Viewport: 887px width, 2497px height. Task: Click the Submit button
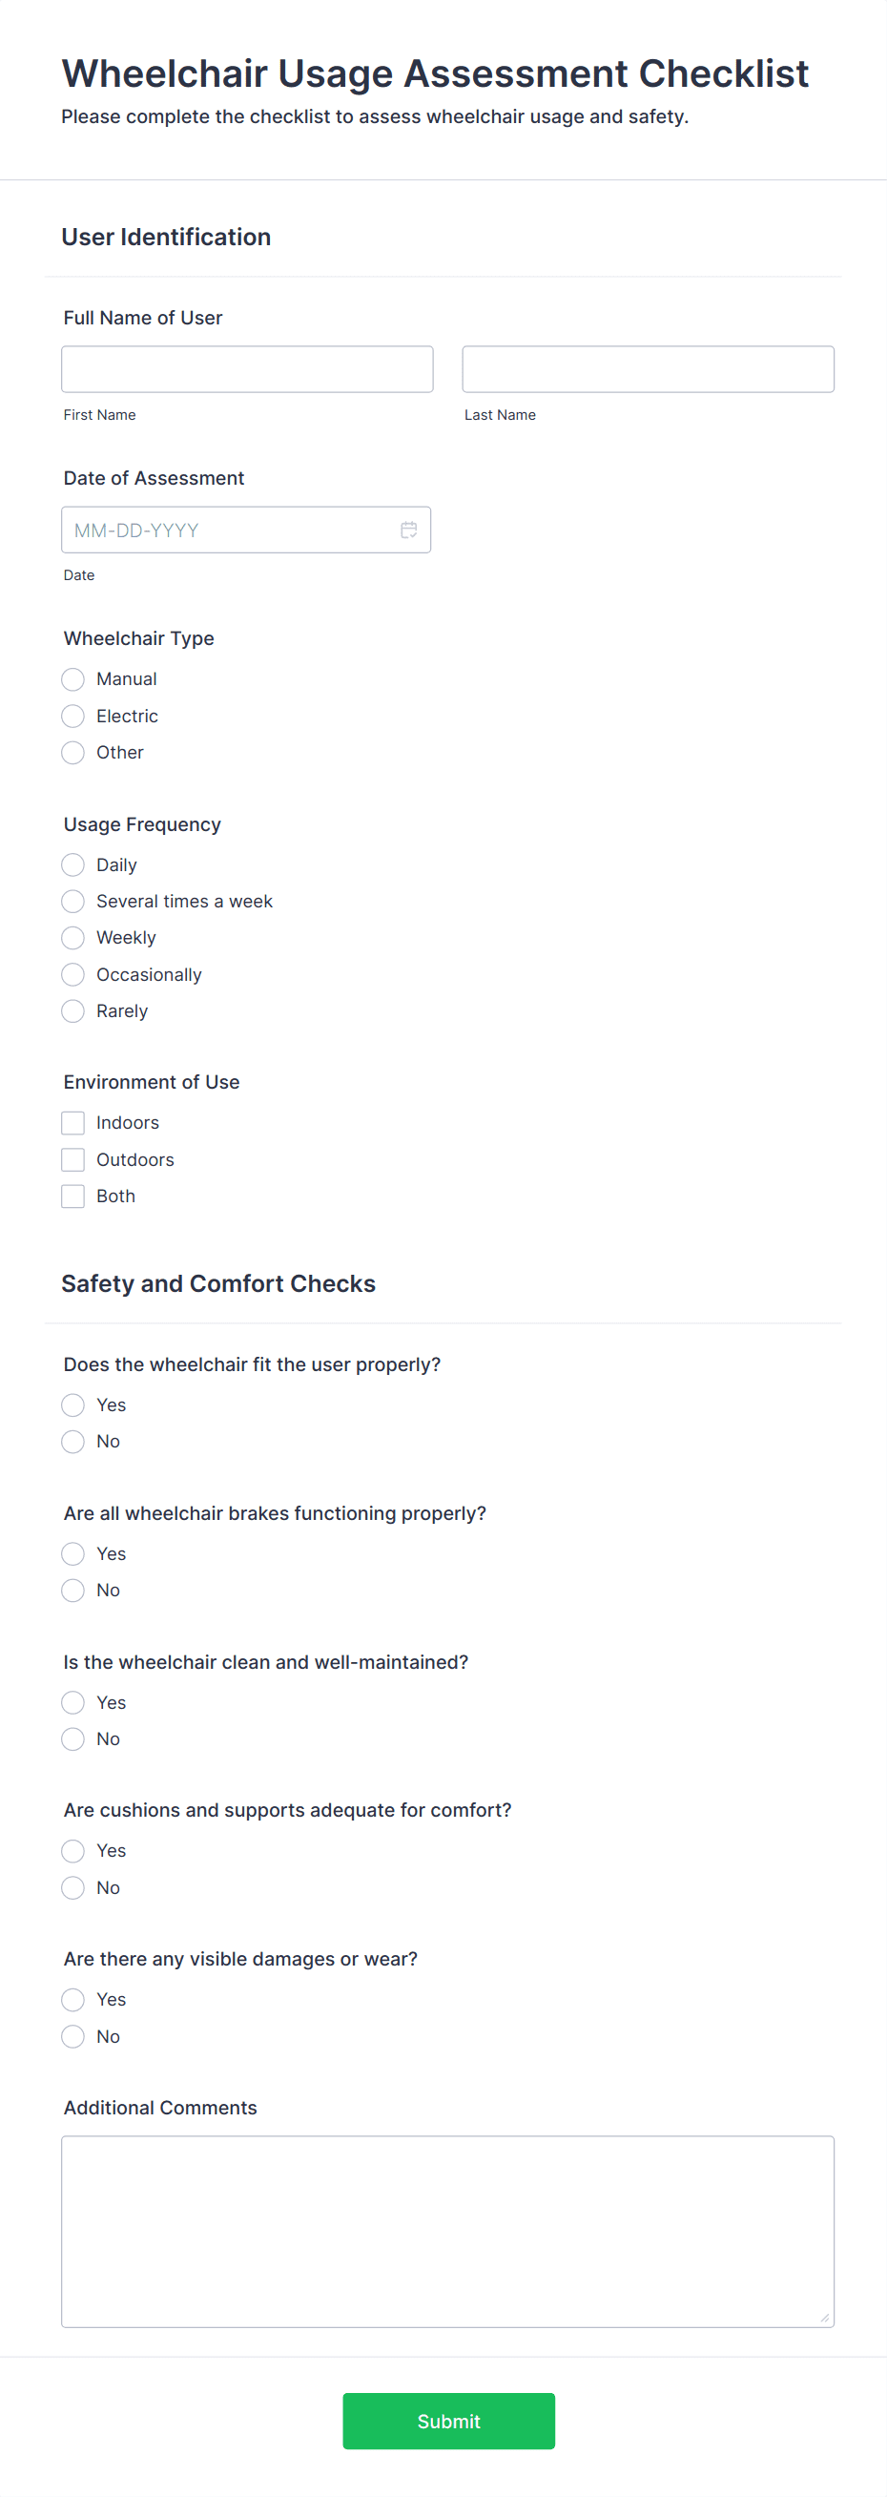(448, 2421)
